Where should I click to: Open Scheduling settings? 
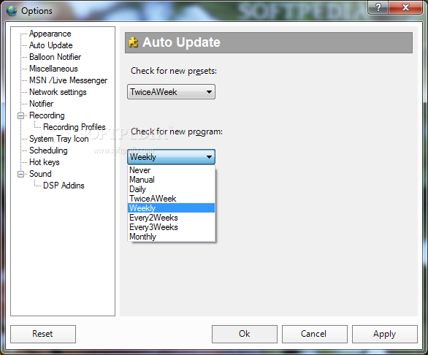[x=48, y=150]
